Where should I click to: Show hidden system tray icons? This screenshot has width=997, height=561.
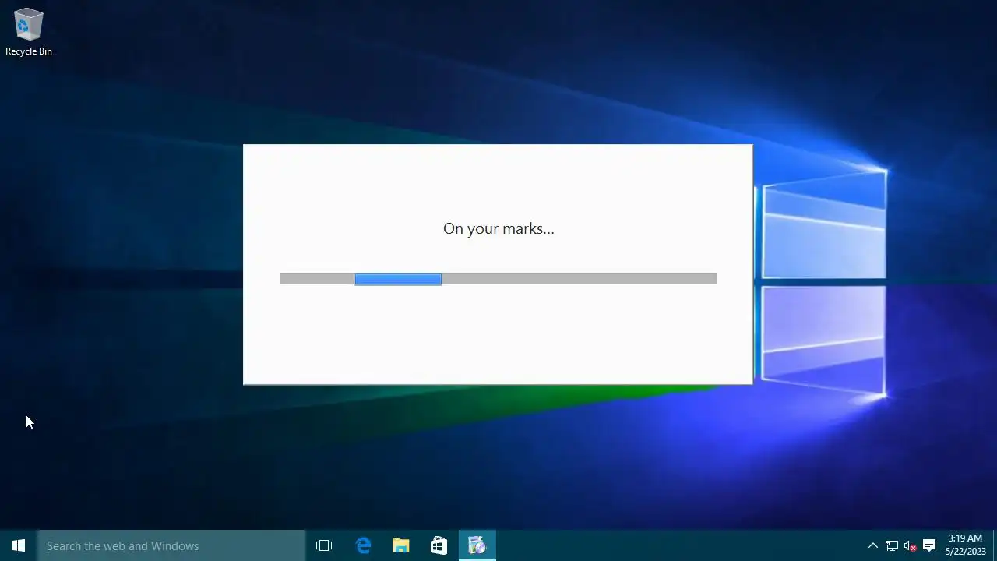click(x=872, y=545)
